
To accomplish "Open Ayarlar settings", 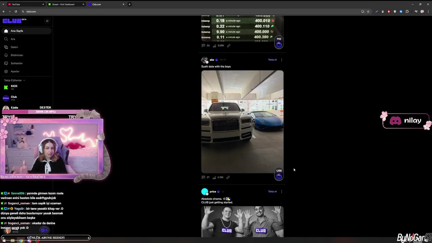I will 26,71.
